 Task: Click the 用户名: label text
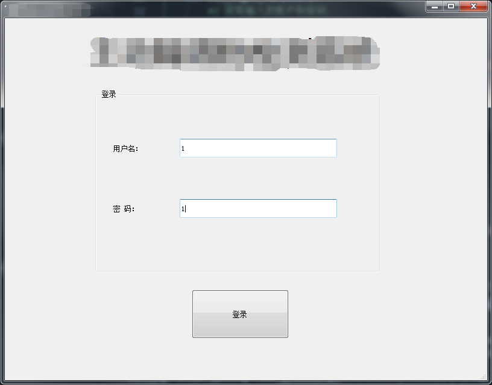click(x=125, y=148)
